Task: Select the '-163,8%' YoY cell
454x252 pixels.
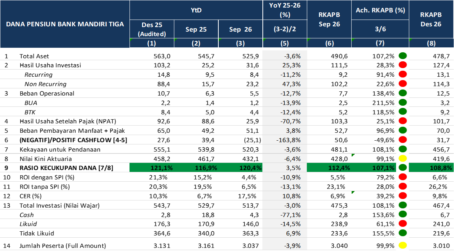Action: 289,140
